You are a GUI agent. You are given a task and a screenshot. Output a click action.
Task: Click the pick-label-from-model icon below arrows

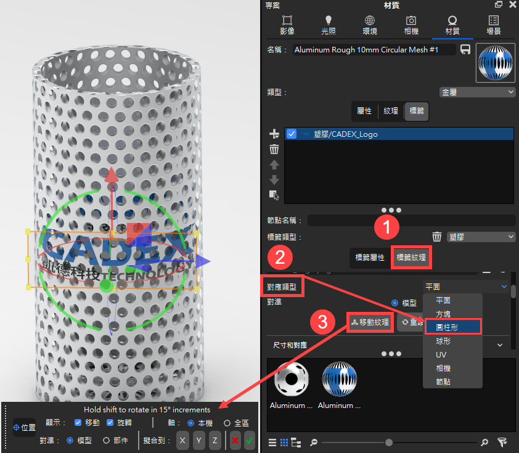[x=274, y=195]
